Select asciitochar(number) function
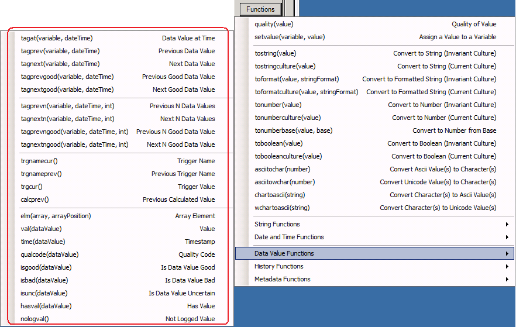 click(x=374, y=170)
